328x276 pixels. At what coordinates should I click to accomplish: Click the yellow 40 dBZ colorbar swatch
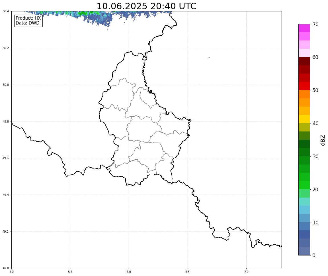[x=304, y=119]
